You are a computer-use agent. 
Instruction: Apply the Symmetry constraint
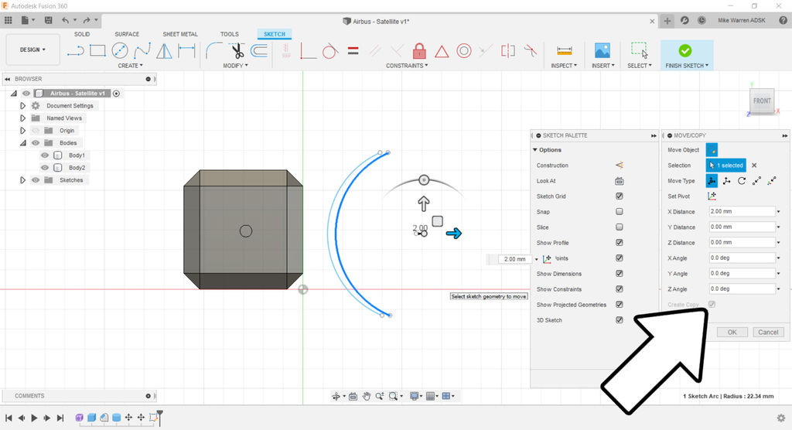508,50
